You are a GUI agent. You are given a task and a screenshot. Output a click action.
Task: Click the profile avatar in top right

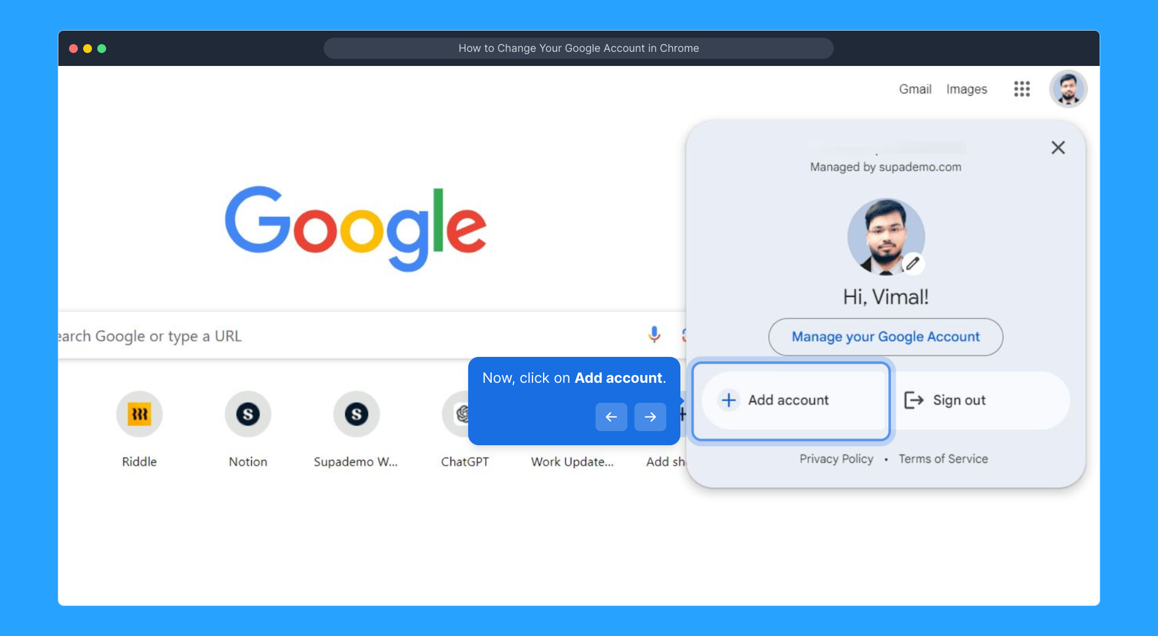pos(1068,89)
